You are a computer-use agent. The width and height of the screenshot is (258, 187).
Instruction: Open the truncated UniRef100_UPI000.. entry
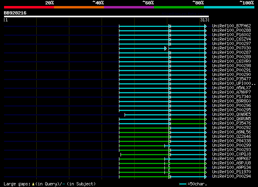click(234, 84)
